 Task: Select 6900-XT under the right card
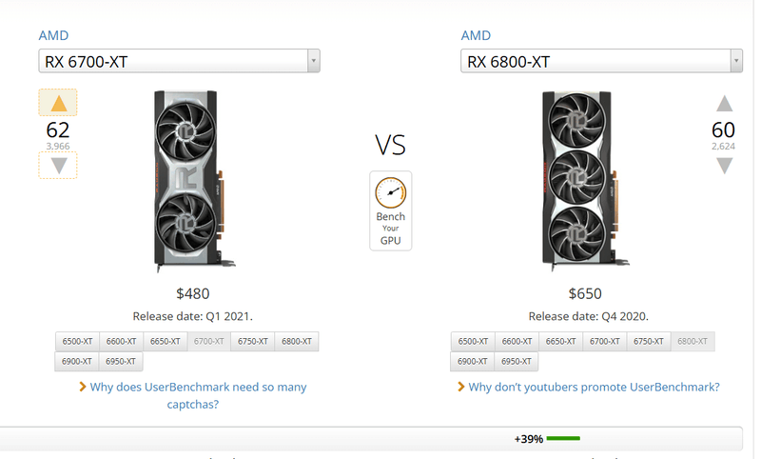[x=472, y=361]
